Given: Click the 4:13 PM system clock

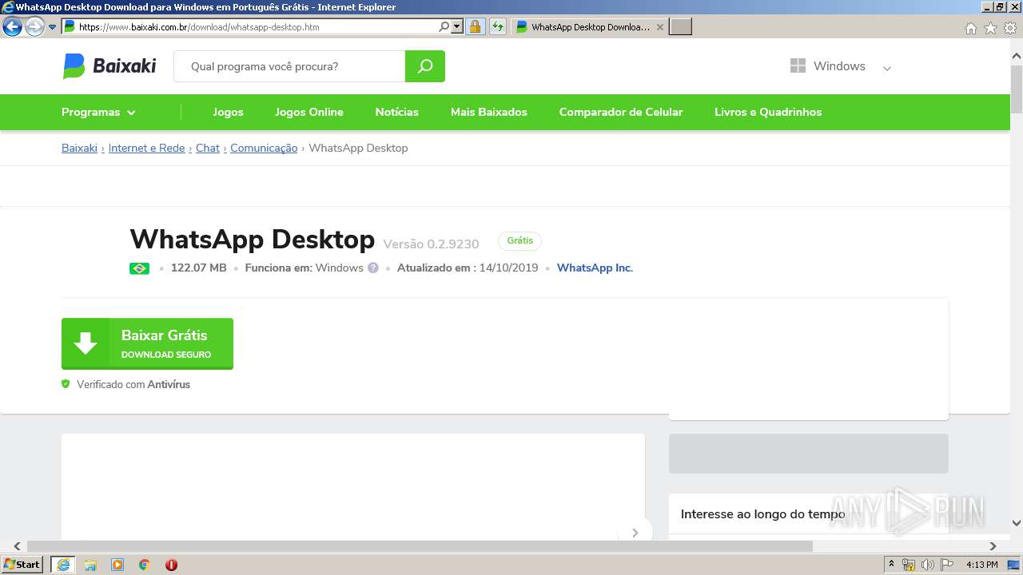Looking at the screenshot, I should point(981,565).
